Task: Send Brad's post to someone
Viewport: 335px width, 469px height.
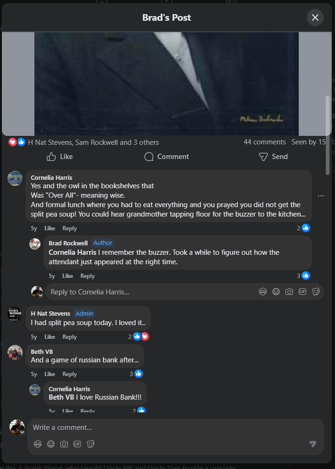Action: point(273,157)
